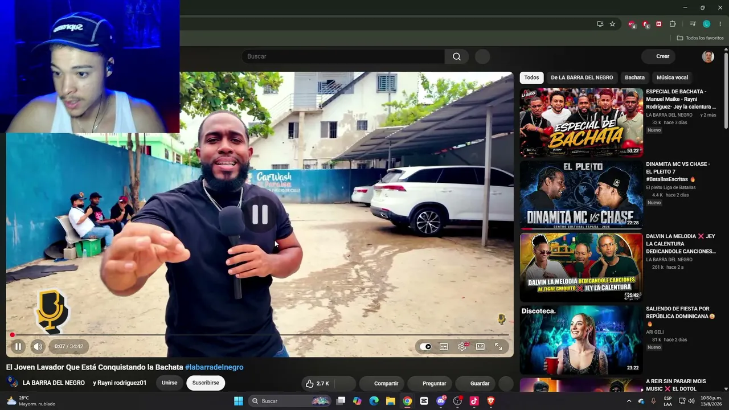This screenshot has height=410, width=729.
Task: Open the clock and date flyout
Action: [711, 401]
